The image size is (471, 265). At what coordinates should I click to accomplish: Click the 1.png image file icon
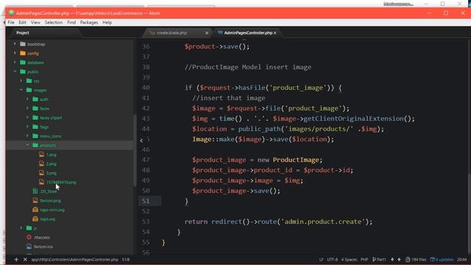(41, 155)
